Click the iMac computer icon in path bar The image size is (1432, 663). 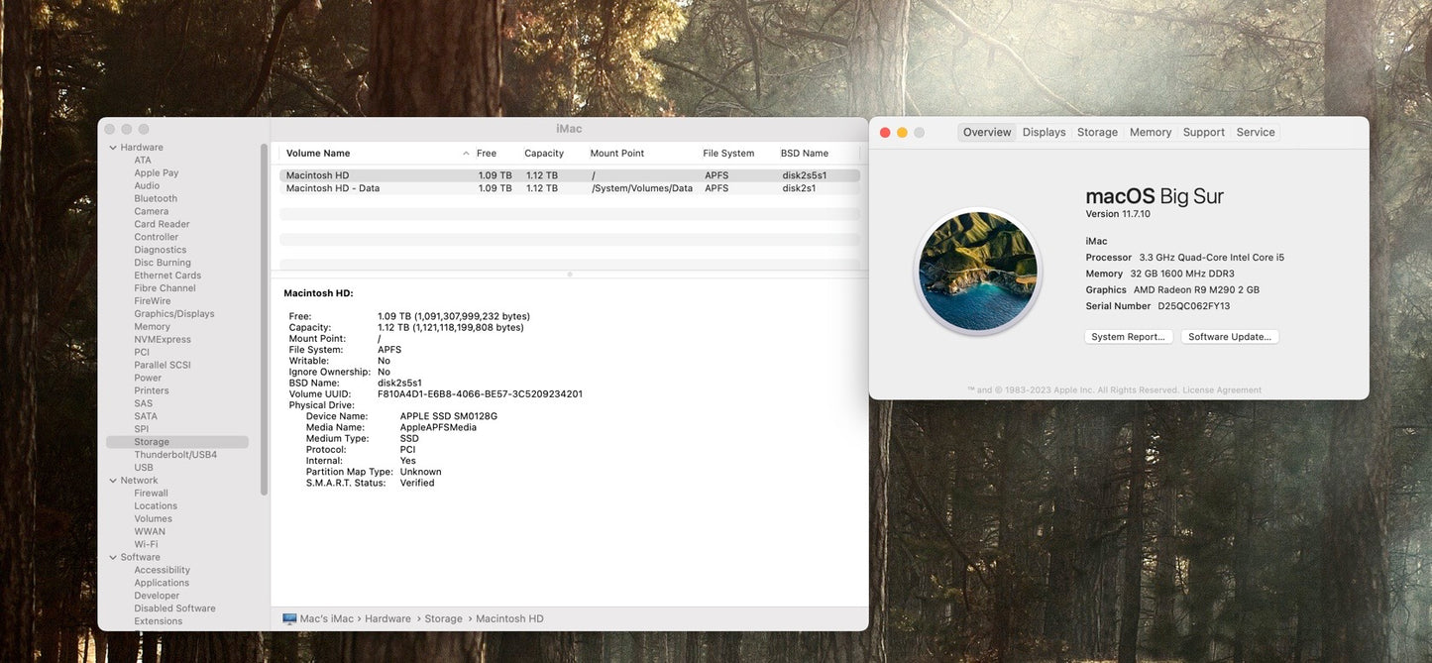289,618
